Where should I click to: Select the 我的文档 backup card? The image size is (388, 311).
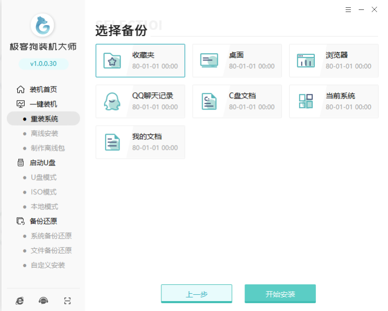(140, 142)
